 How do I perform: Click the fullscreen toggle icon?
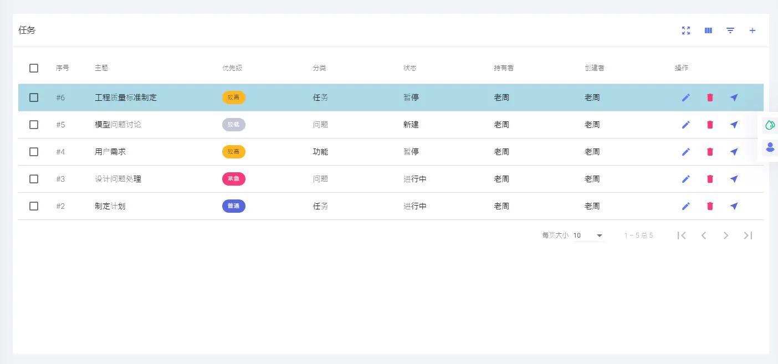(686, 30)
